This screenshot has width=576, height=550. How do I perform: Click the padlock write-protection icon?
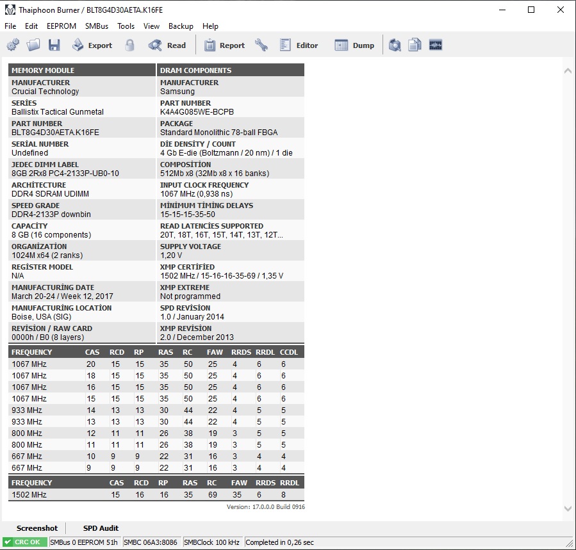129,45
